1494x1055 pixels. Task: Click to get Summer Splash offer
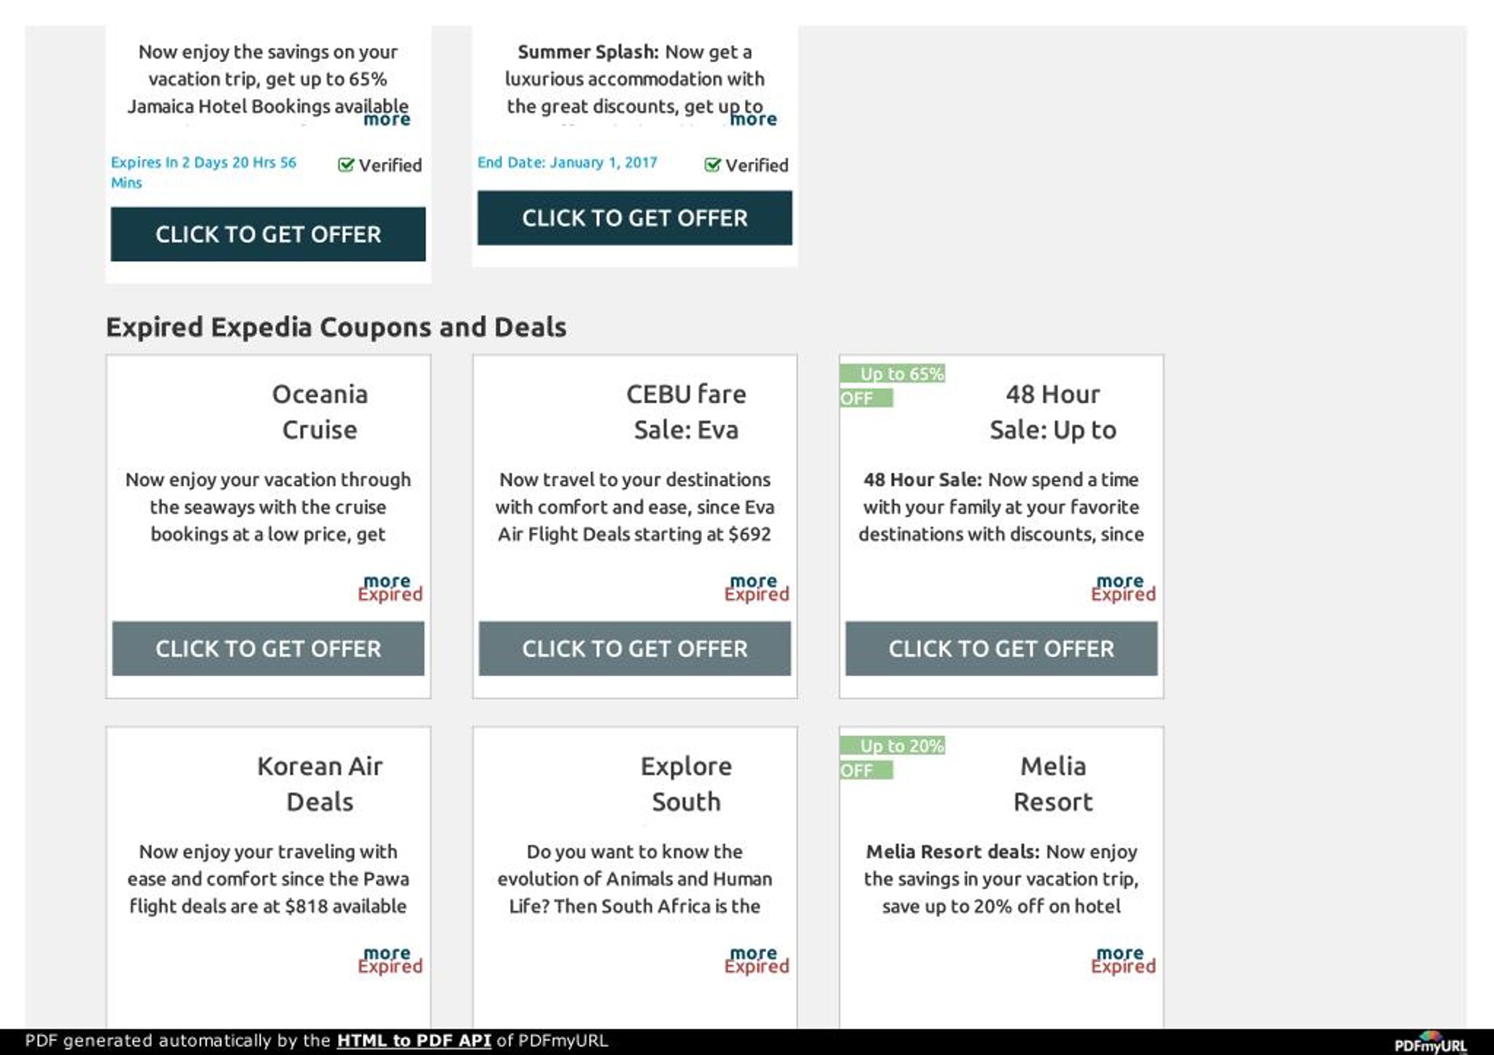[x=634, y=218]
